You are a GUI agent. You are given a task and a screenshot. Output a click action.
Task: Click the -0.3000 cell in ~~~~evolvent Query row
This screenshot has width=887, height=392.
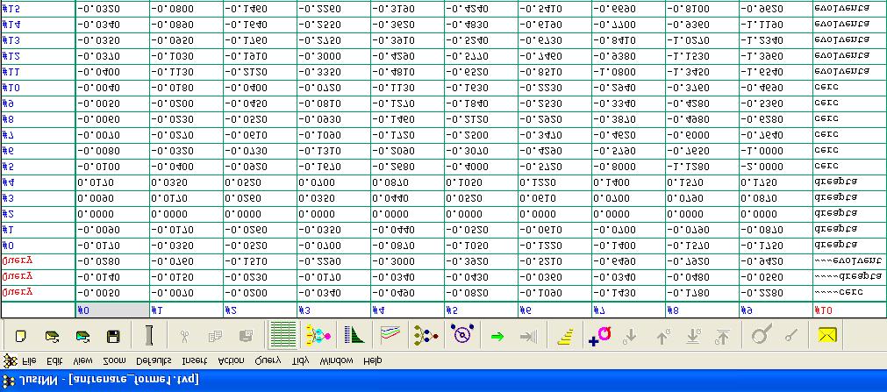pos(407,261)
